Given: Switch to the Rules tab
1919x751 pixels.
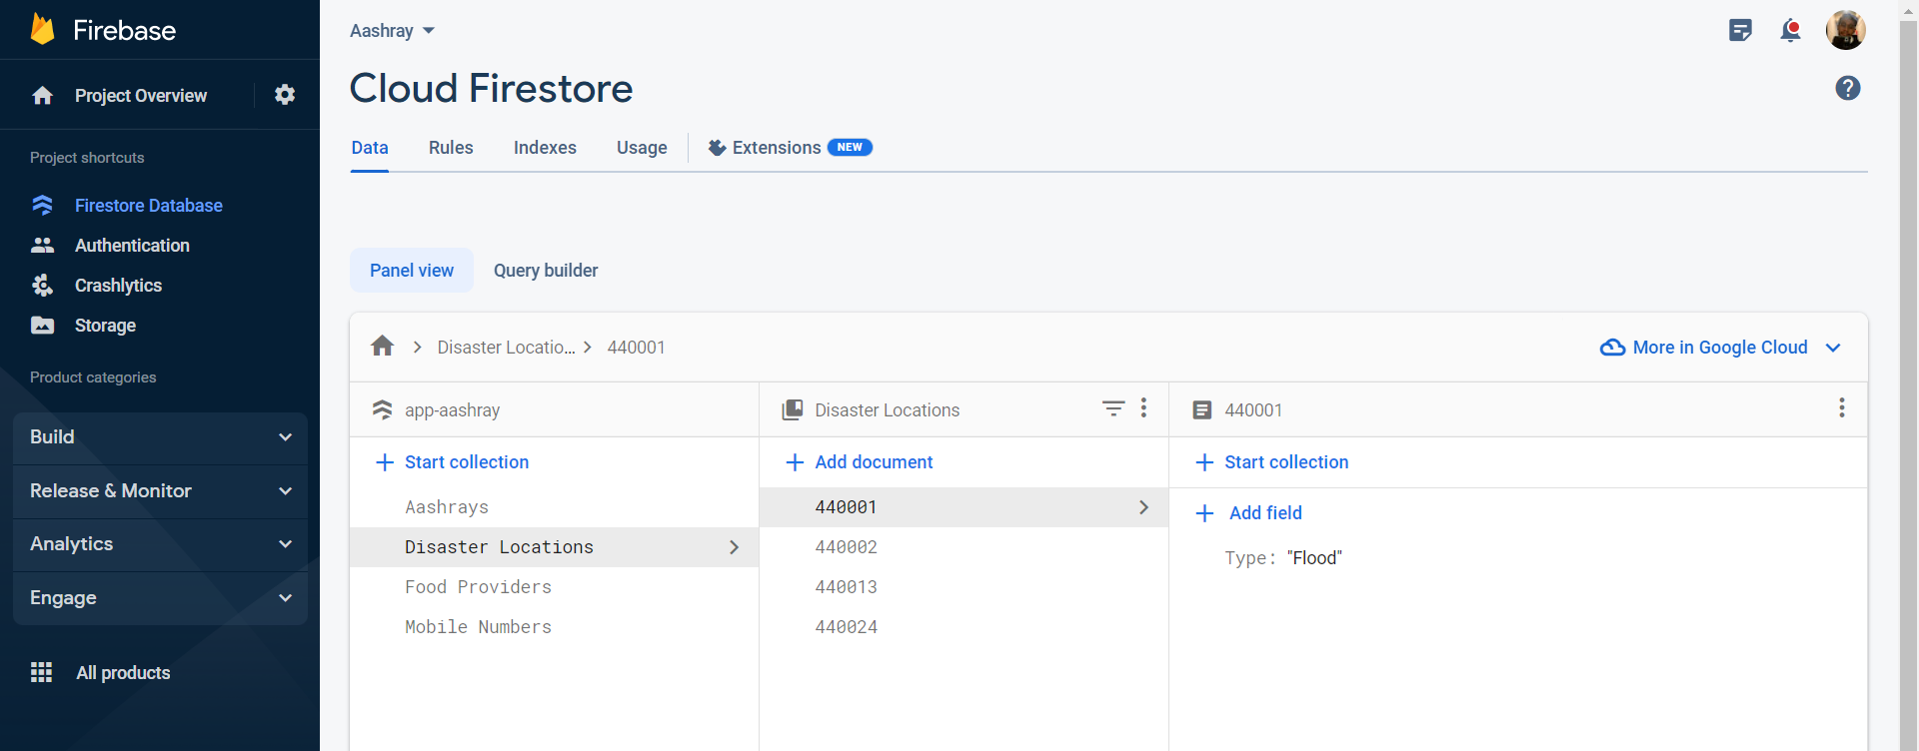Looking at the screenshot, I should click(x=451, y=148).
